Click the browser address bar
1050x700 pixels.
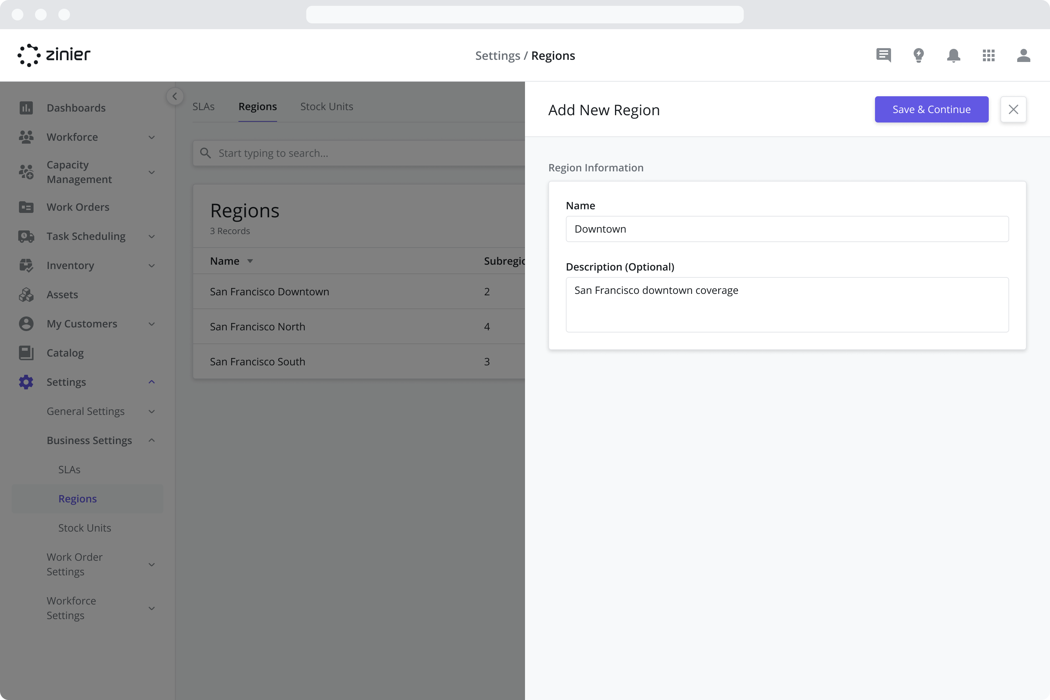point(525,14)
